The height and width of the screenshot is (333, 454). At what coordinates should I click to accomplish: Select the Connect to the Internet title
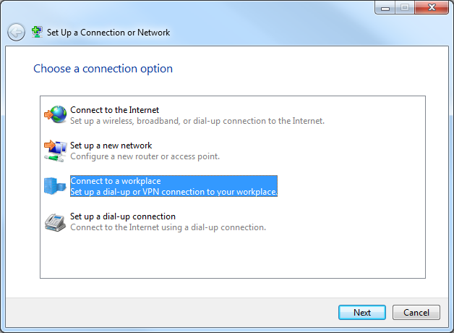point(115,110)
